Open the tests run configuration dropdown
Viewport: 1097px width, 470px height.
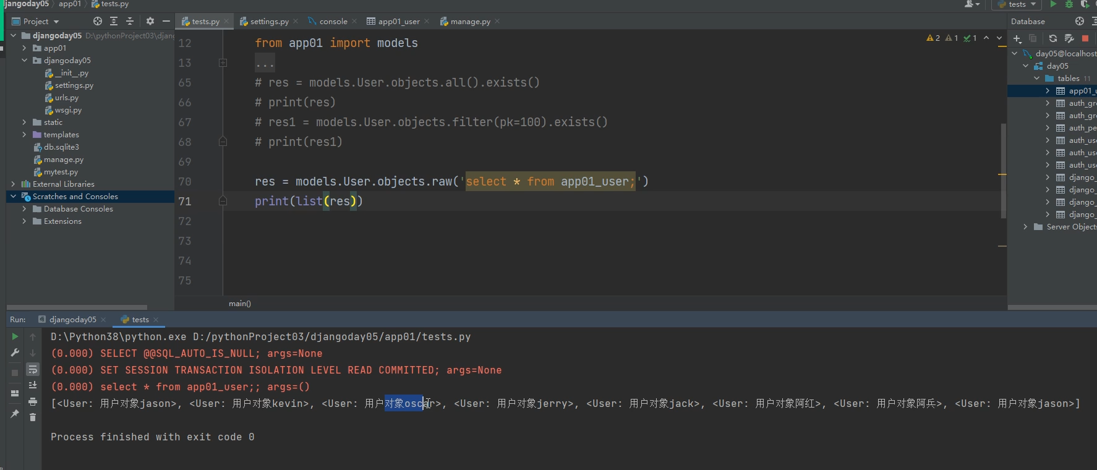pyautogui.click(x=1017, y=4)
